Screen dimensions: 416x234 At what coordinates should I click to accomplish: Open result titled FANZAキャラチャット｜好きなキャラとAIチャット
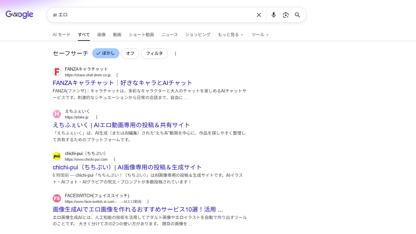[x=122, y=83]
